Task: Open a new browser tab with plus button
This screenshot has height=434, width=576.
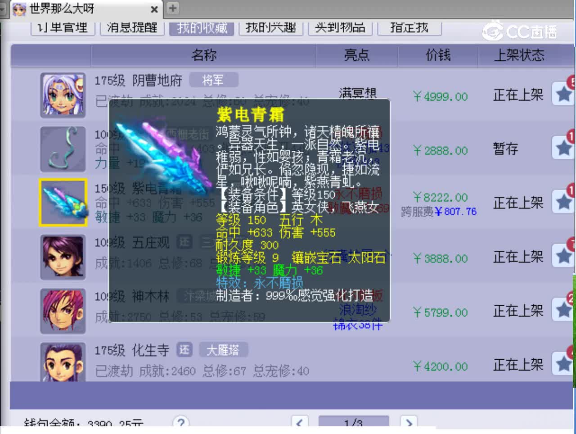Action: tap(173, 8)
